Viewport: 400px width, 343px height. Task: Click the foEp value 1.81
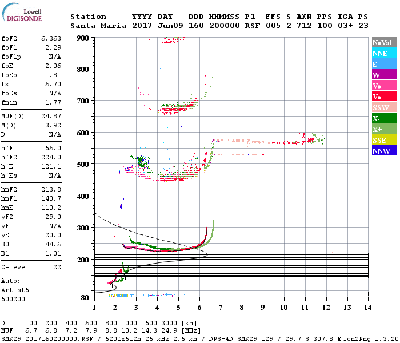coord(53,75)
